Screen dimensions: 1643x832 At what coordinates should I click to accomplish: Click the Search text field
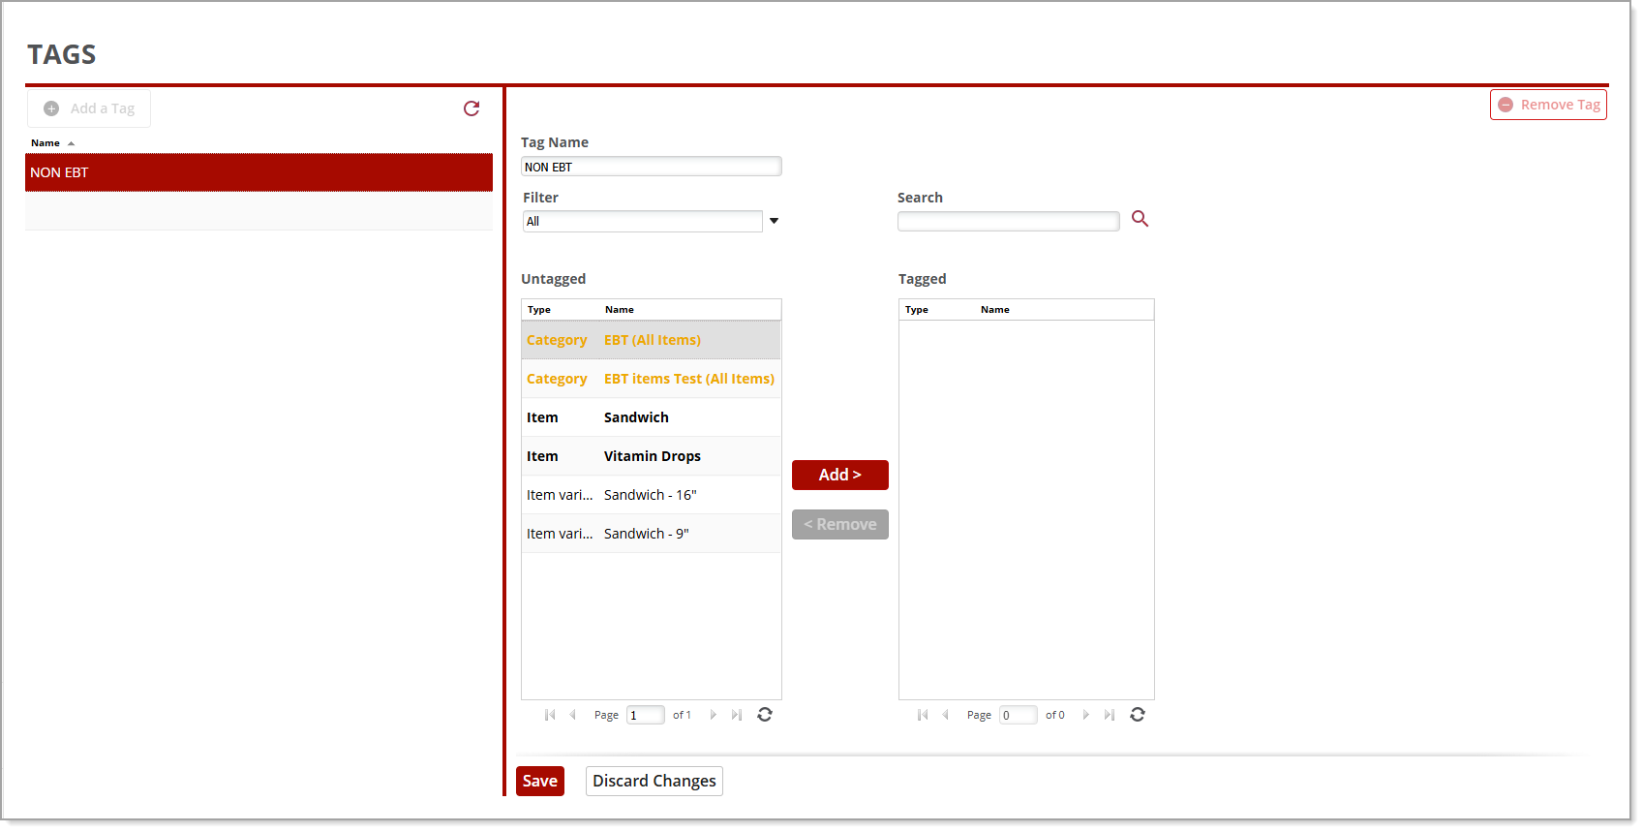1008,221
